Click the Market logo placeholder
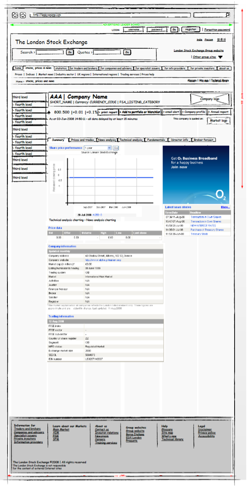Image resolution: width=247 pixels, height=486 pixels. coord(218,121)
